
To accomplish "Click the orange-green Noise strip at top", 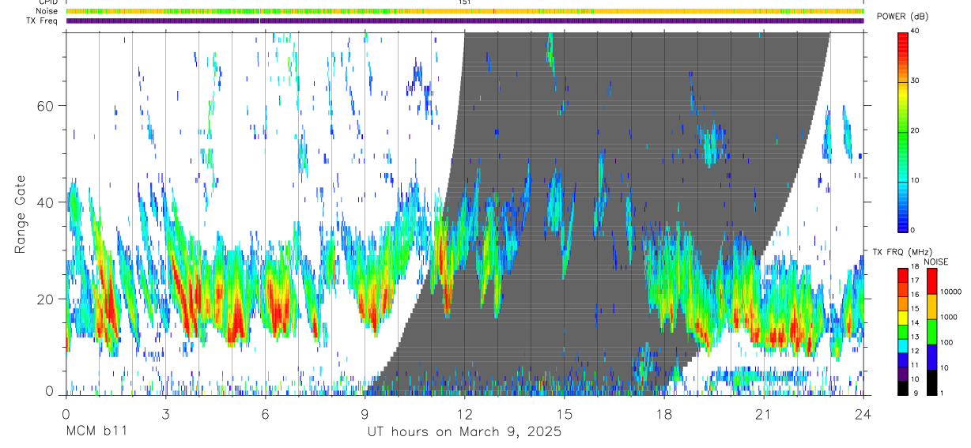I will [465, 11].
